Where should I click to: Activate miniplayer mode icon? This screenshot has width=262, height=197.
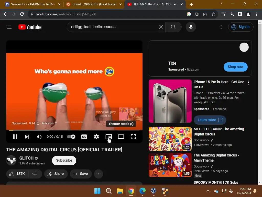click(x=108, y=137)
